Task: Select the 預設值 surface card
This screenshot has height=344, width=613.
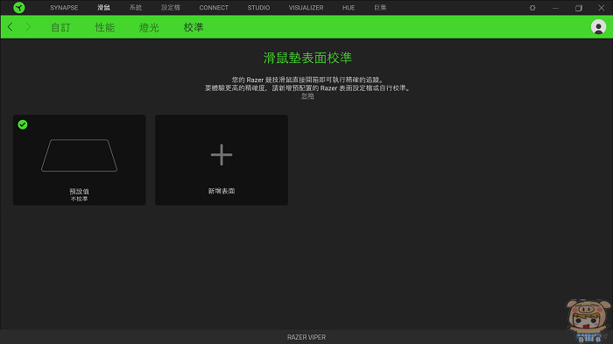Action: click(x=80, y=160)
